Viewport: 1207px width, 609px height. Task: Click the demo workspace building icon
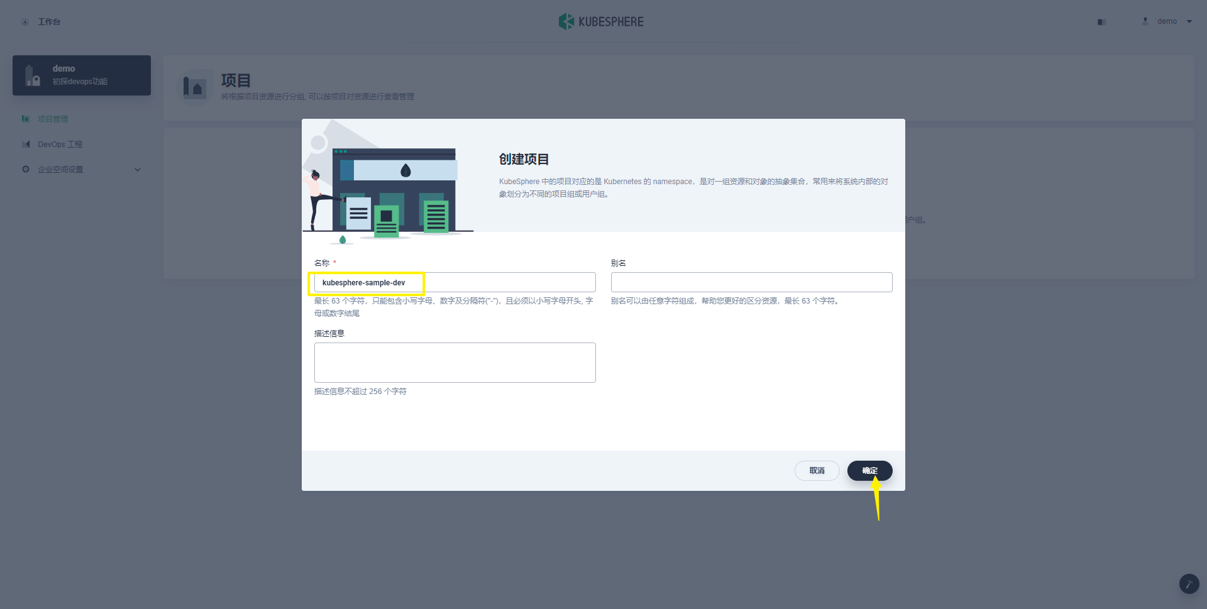32,75
